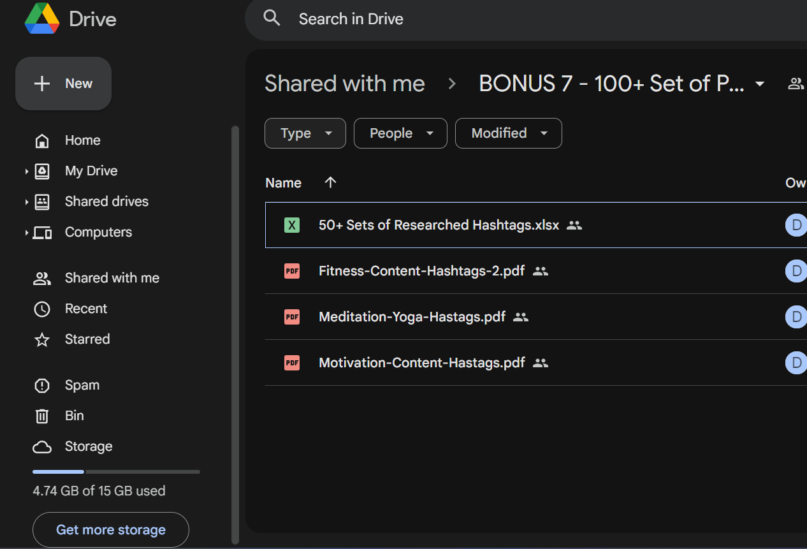The height and width of the screenshot is (549, 807).
Task: Expand the My Drive tree arrow
Action: pyautogui.click(x=26, y=171)
